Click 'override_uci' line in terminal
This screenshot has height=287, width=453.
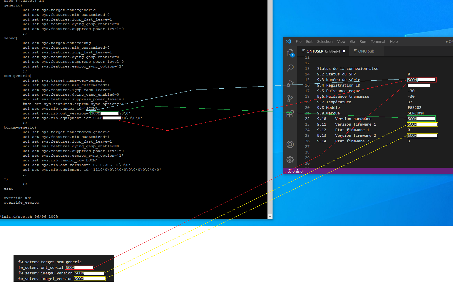(18, 198)
